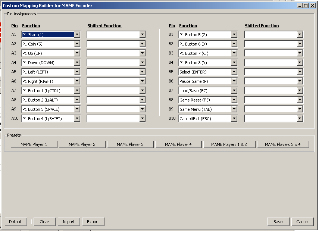The image size is (319, 231).
Task: Expand the A8 Shifted Function dropdown
Action: point(142,100)
